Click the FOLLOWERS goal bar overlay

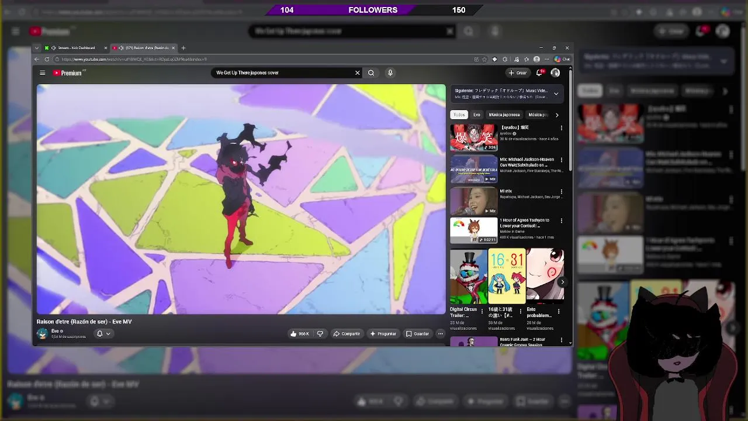[373, 10]
